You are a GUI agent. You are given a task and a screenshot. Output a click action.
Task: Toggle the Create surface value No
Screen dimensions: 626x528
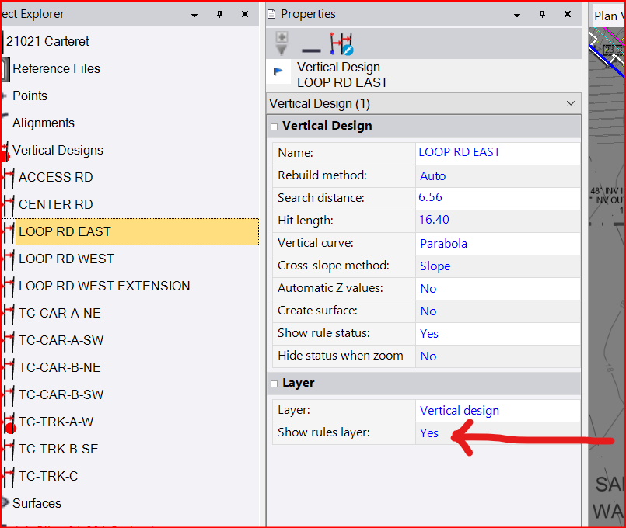click(x=428, y=311)
